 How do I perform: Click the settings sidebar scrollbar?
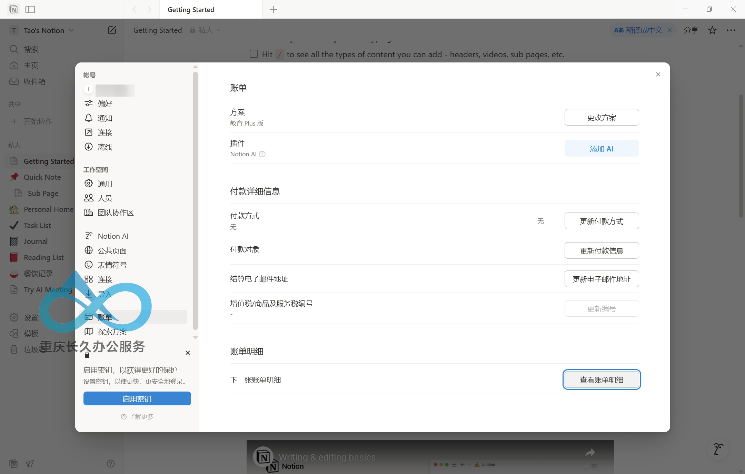coord(195,201)
